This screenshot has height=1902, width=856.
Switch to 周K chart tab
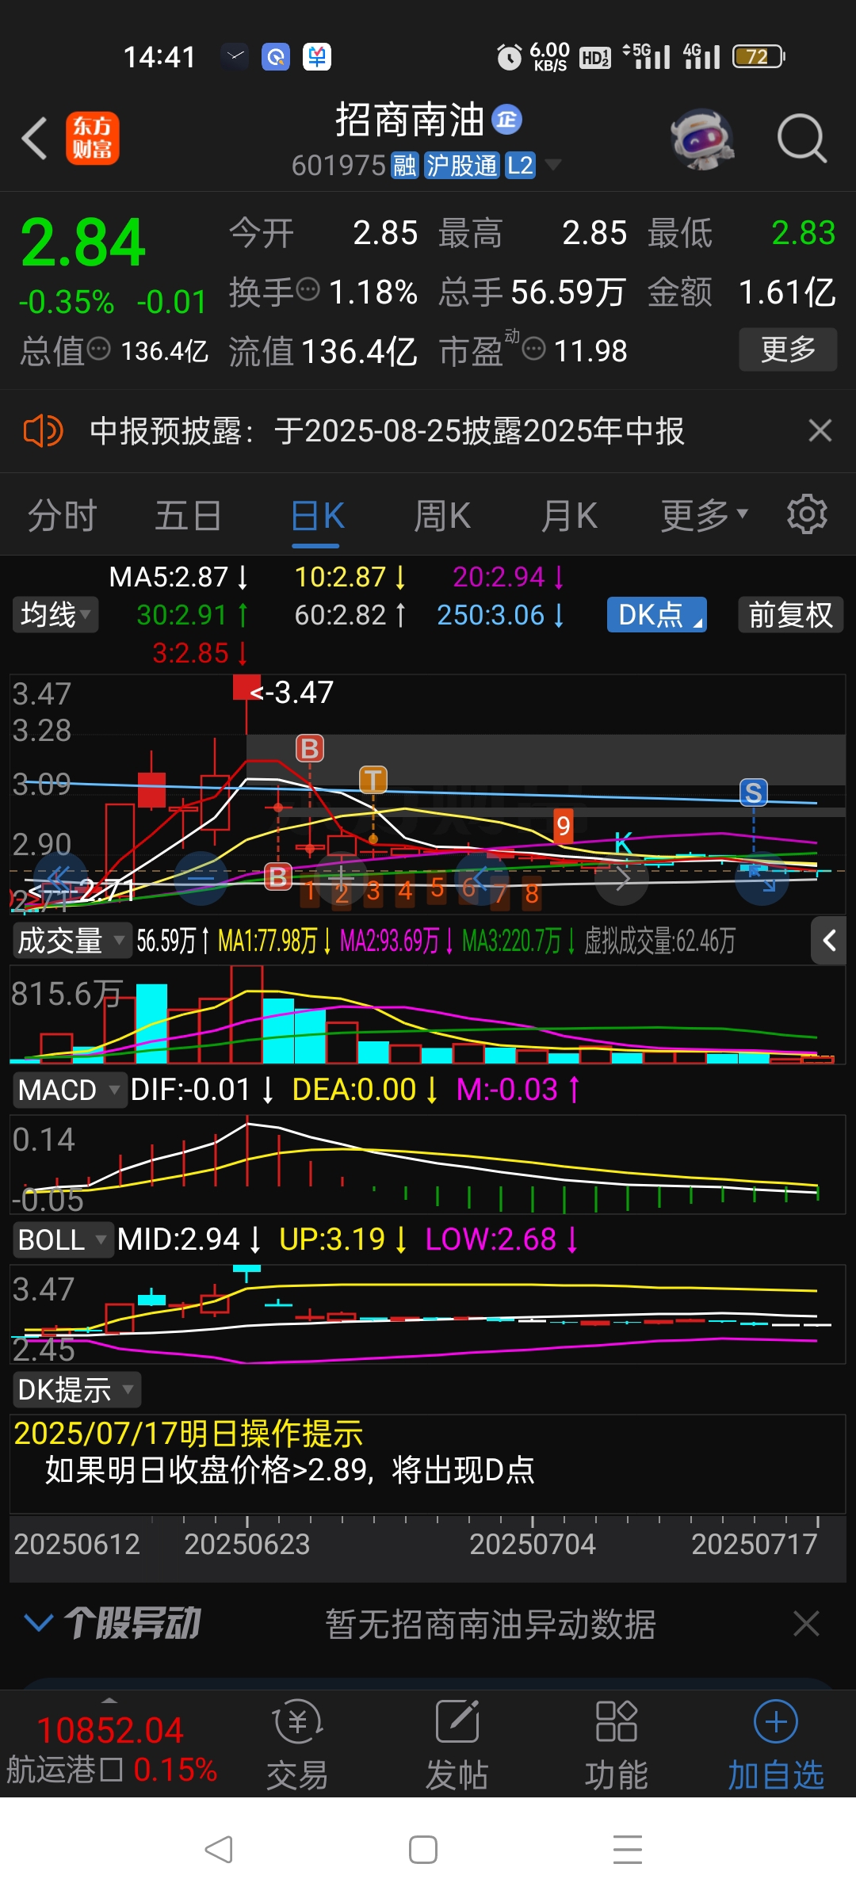(x=442, y=516)
